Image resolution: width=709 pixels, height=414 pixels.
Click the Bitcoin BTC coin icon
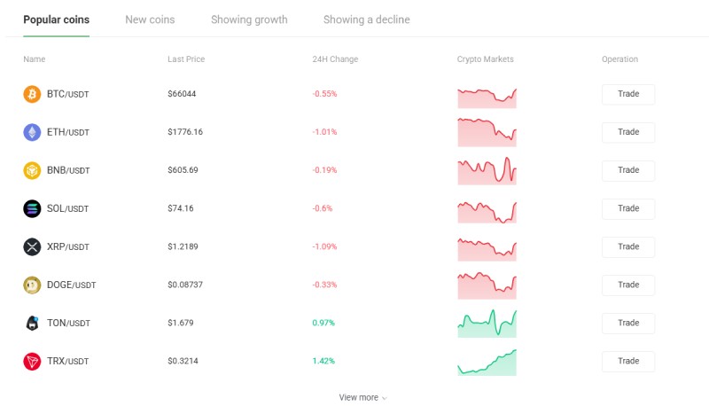coord(32,94)
